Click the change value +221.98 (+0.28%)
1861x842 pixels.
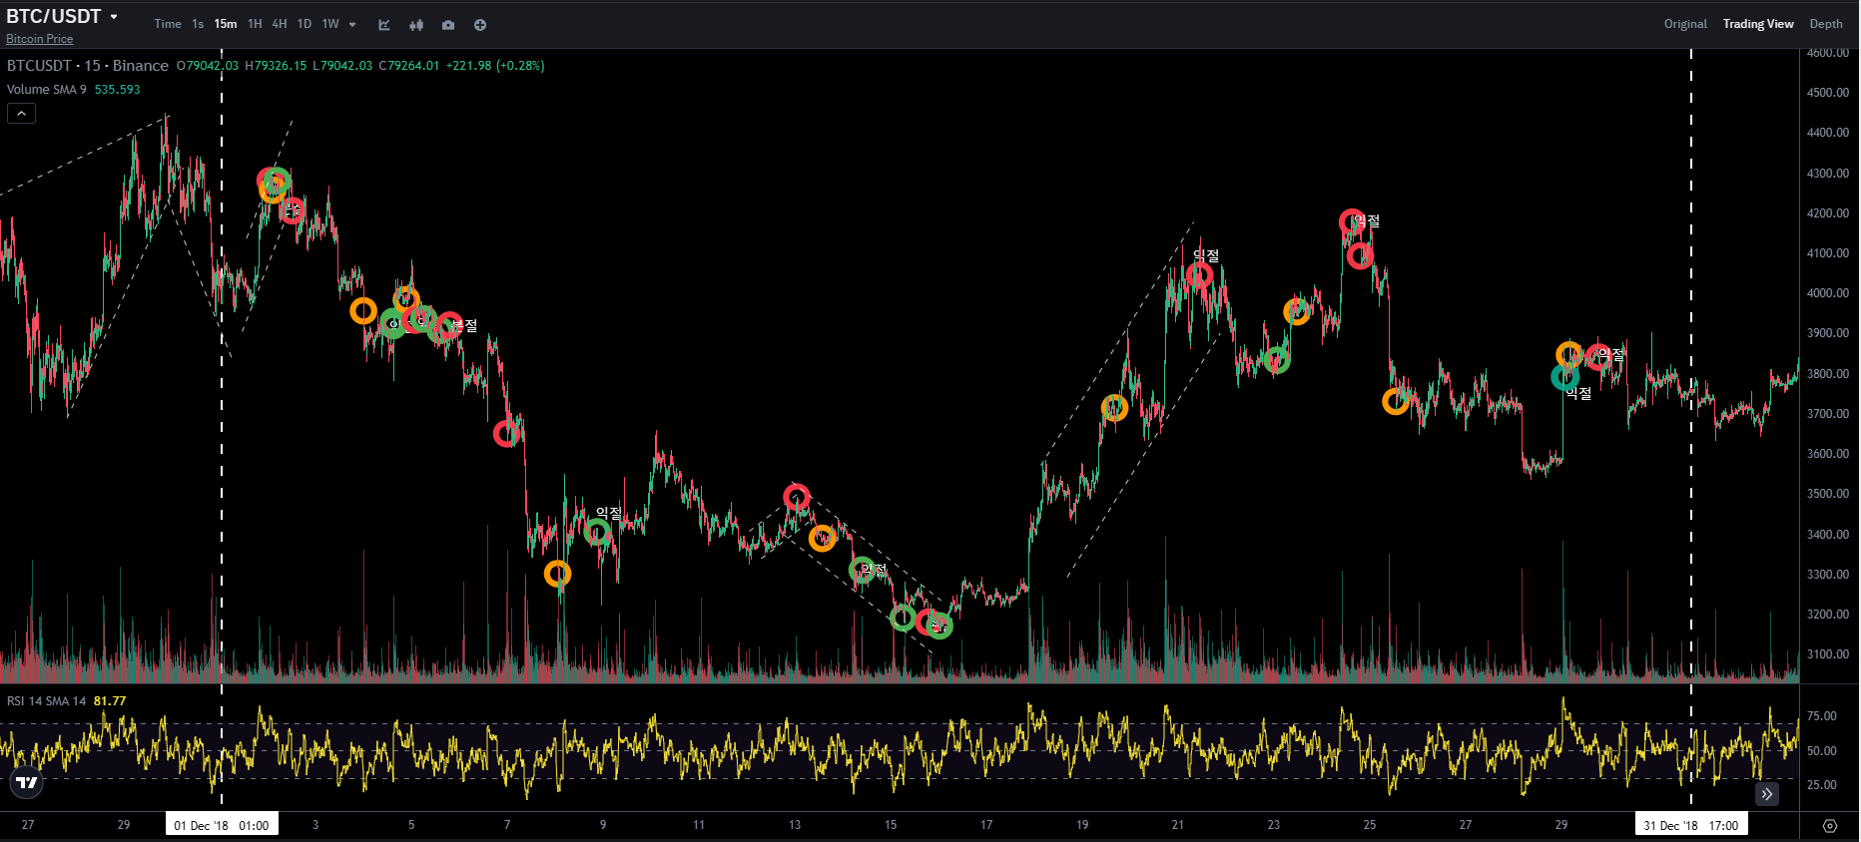point(495,66)
